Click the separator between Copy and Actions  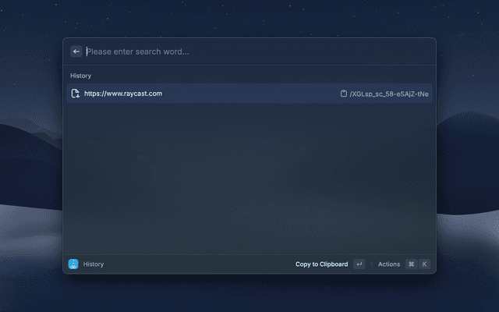click(371, 264)
